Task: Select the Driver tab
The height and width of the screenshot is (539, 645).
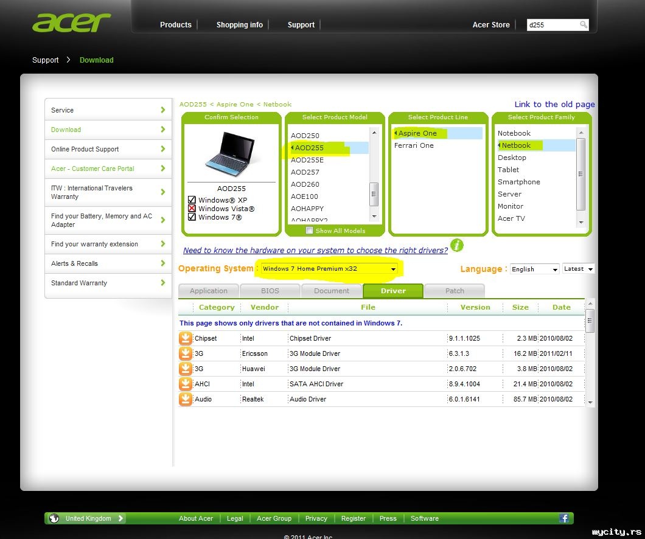Action: click(393, 291)
